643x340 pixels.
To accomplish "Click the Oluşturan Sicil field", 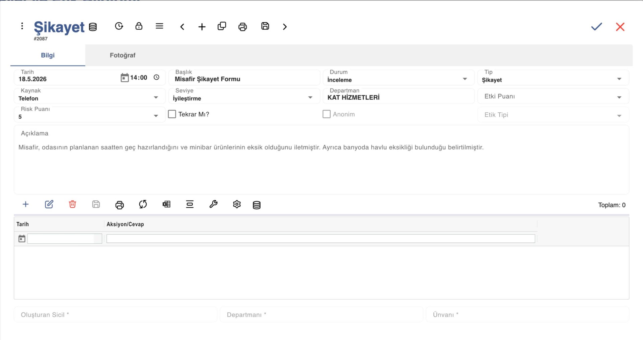I will click(x=116, y=315).
